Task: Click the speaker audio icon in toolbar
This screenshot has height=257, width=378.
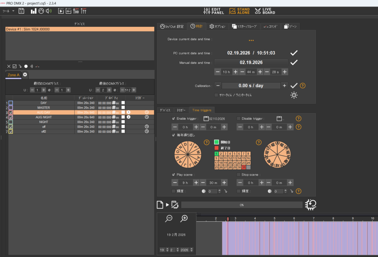Action: click(x=49, y=11)
